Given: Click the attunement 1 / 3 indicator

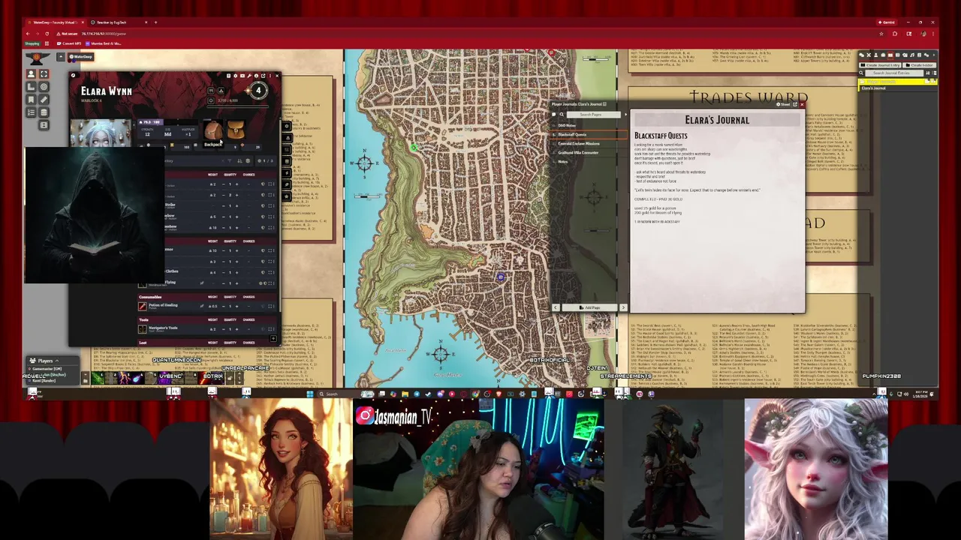Looking at the screenshot, I should [x=267, y=161].
